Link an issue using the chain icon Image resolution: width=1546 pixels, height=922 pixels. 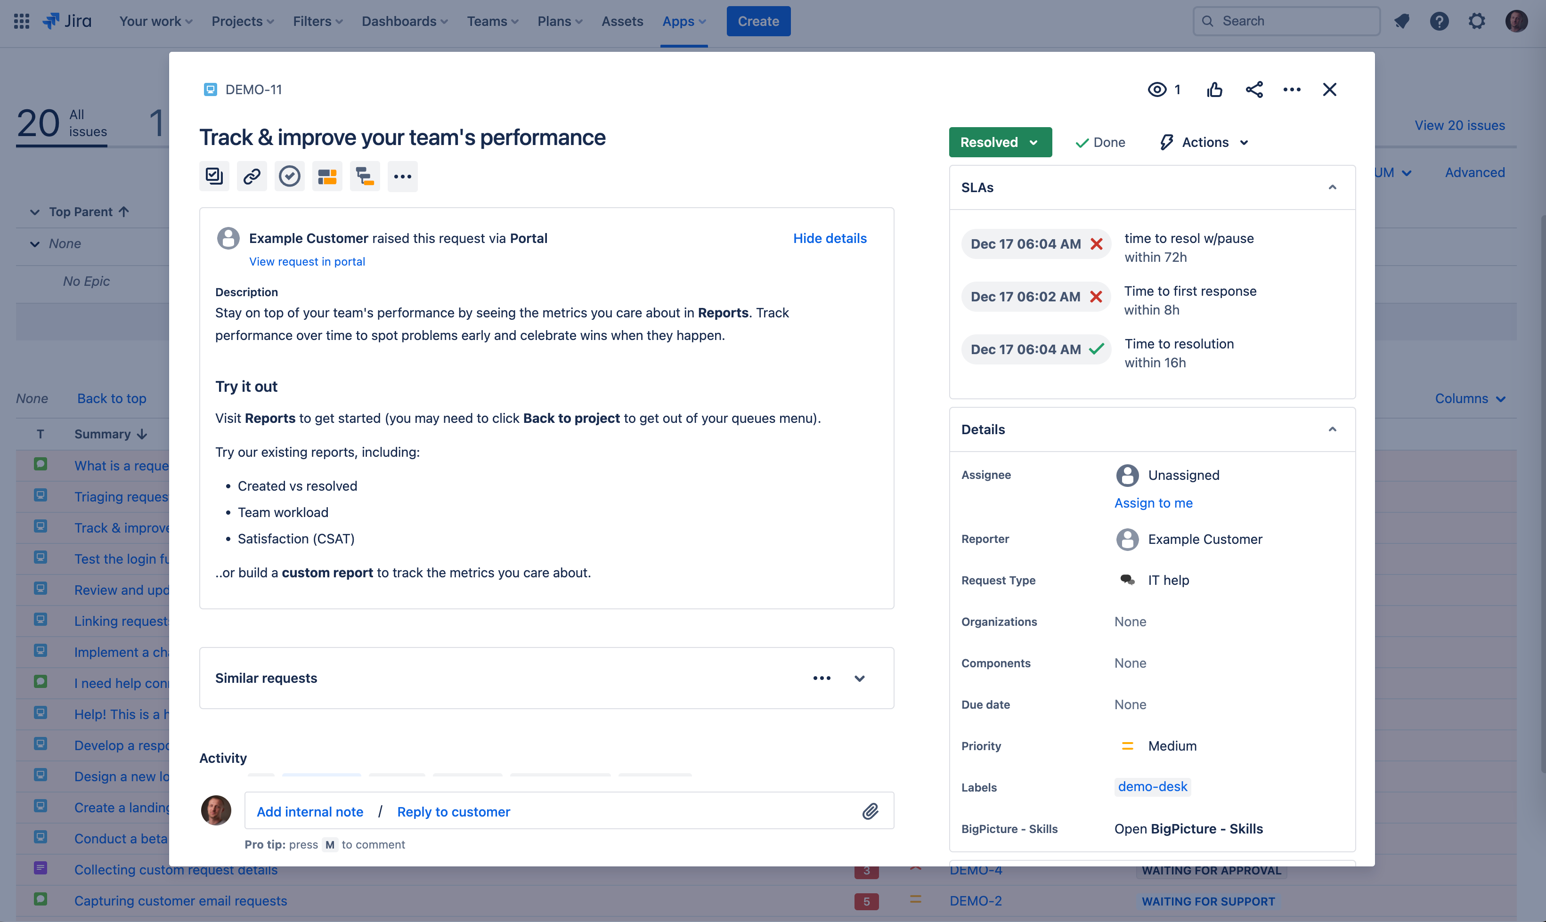coord(252,177)
